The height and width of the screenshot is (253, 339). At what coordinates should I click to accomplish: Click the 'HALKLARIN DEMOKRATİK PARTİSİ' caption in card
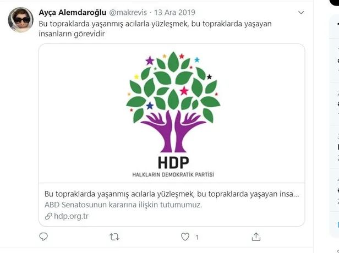(173, 174)
